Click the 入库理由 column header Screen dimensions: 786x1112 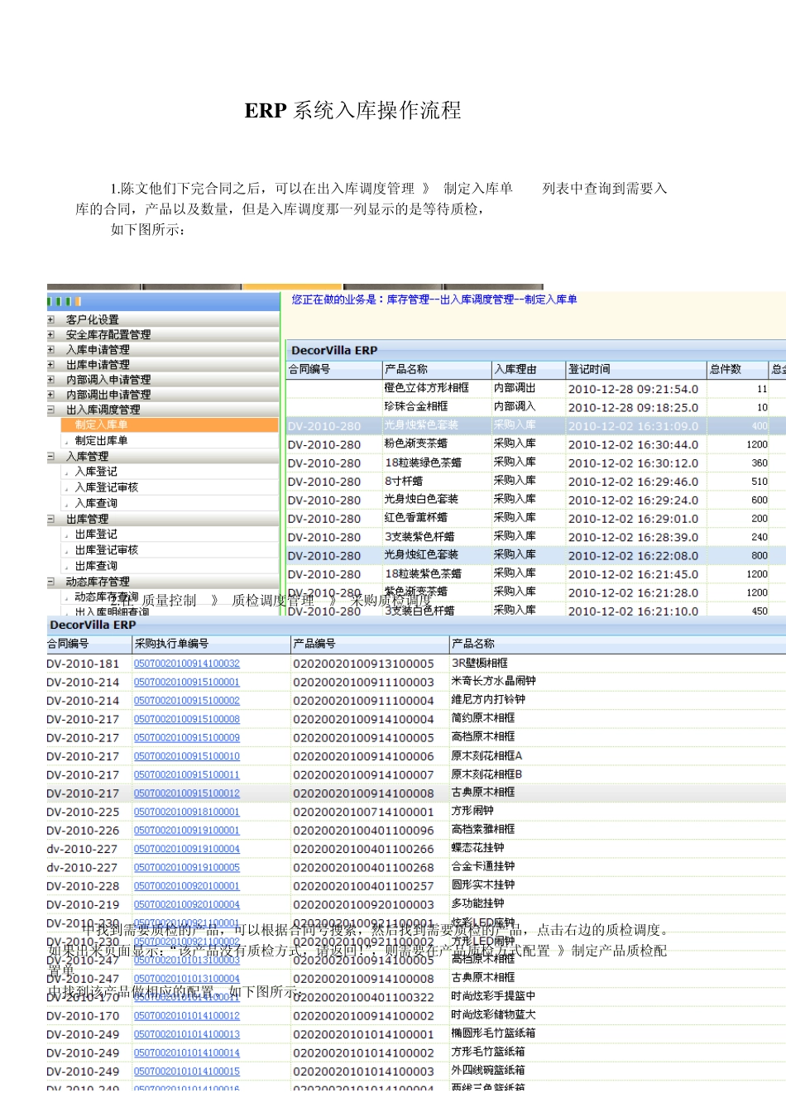528,369
